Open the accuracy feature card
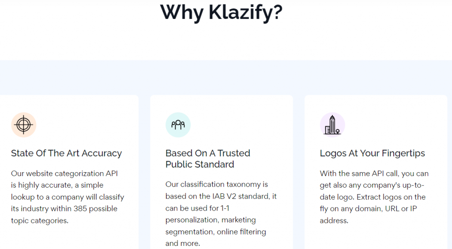 pos(69,172)
